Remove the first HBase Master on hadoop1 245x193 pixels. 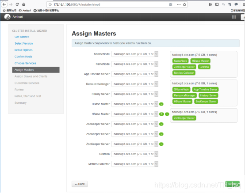pyautogui.click(x=161, y=104)
